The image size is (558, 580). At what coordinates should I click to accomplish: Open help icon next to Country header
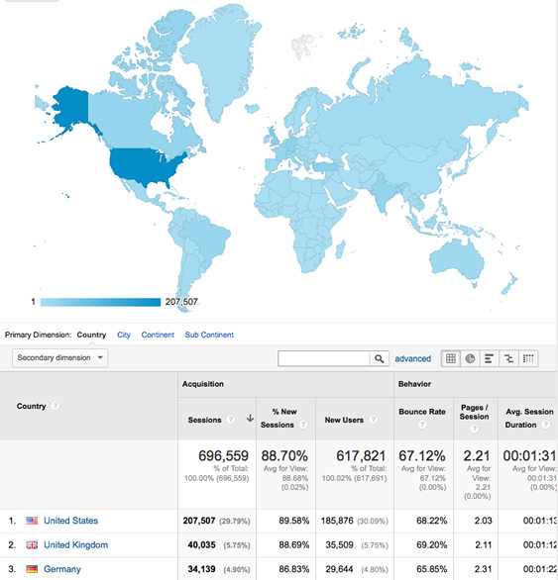[55, 406]
